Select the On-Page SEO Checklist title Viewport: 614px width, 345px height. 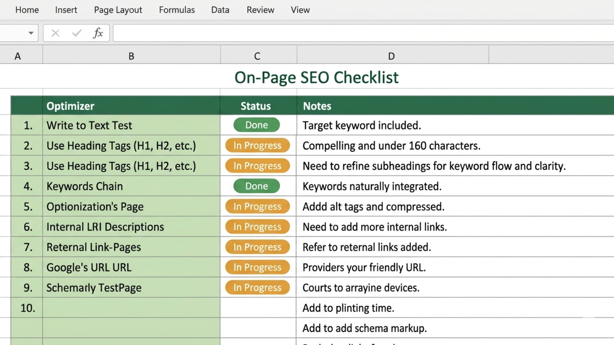317,77
